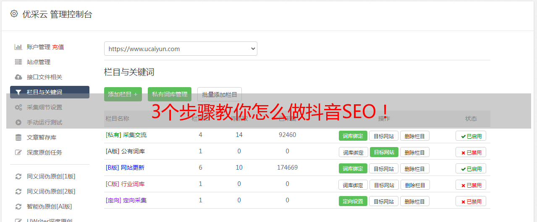
Task: Open the [定向] 定向采集 column link
Action: pyautogui.click(x=126, y=200)
